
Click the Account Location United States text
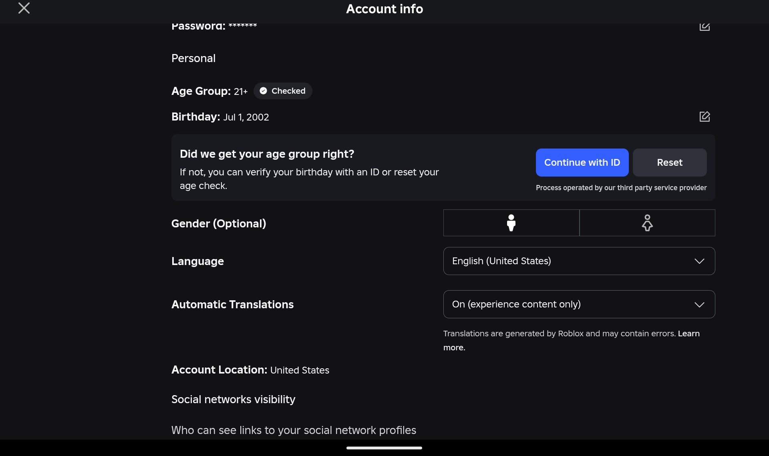pyautogui.click(x=250, y=370)
